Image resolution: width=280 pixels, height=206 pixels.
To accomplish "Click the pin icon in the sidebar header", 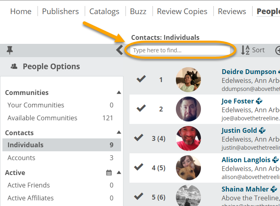I will pos(10,50).
